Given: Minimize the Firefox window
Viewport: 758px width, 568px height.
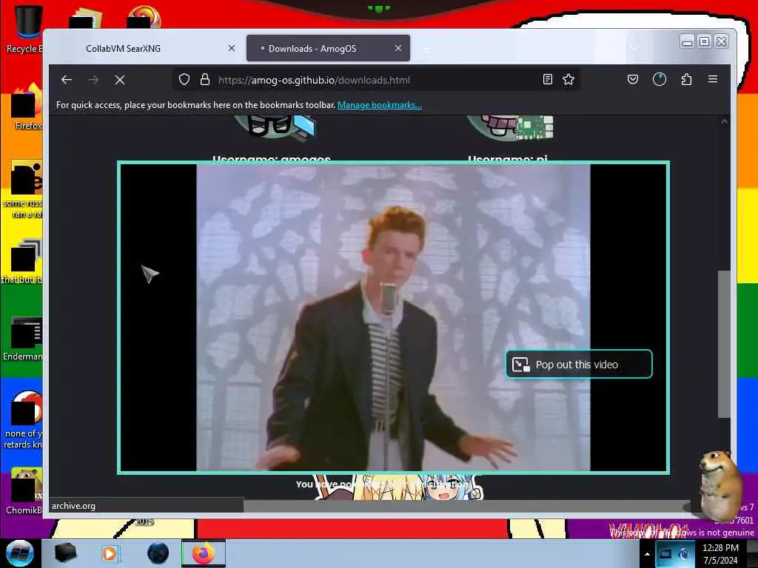Looking at the screenshot, I should click(687, 41).
